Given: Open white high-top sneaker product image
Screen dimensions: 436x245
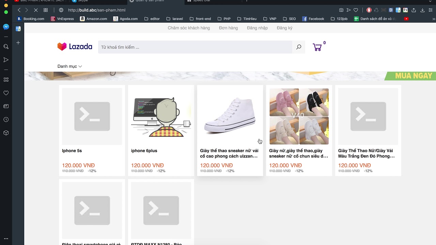Looking at the screenshot, I should (x=230, y=116).
